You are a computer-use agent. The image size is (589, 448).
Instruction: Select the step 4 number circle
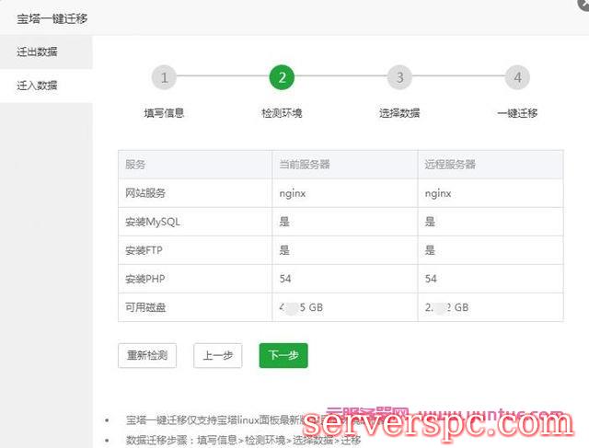(517, 78)
